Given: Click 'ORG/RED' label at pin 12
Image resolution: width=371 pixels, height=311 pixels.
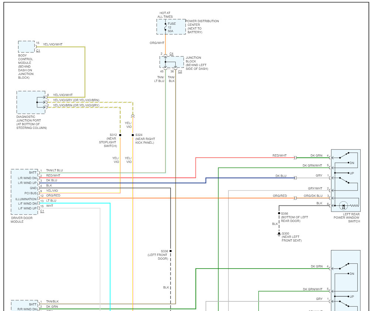Looking at the screenshot, I should [x=53, y=195].
